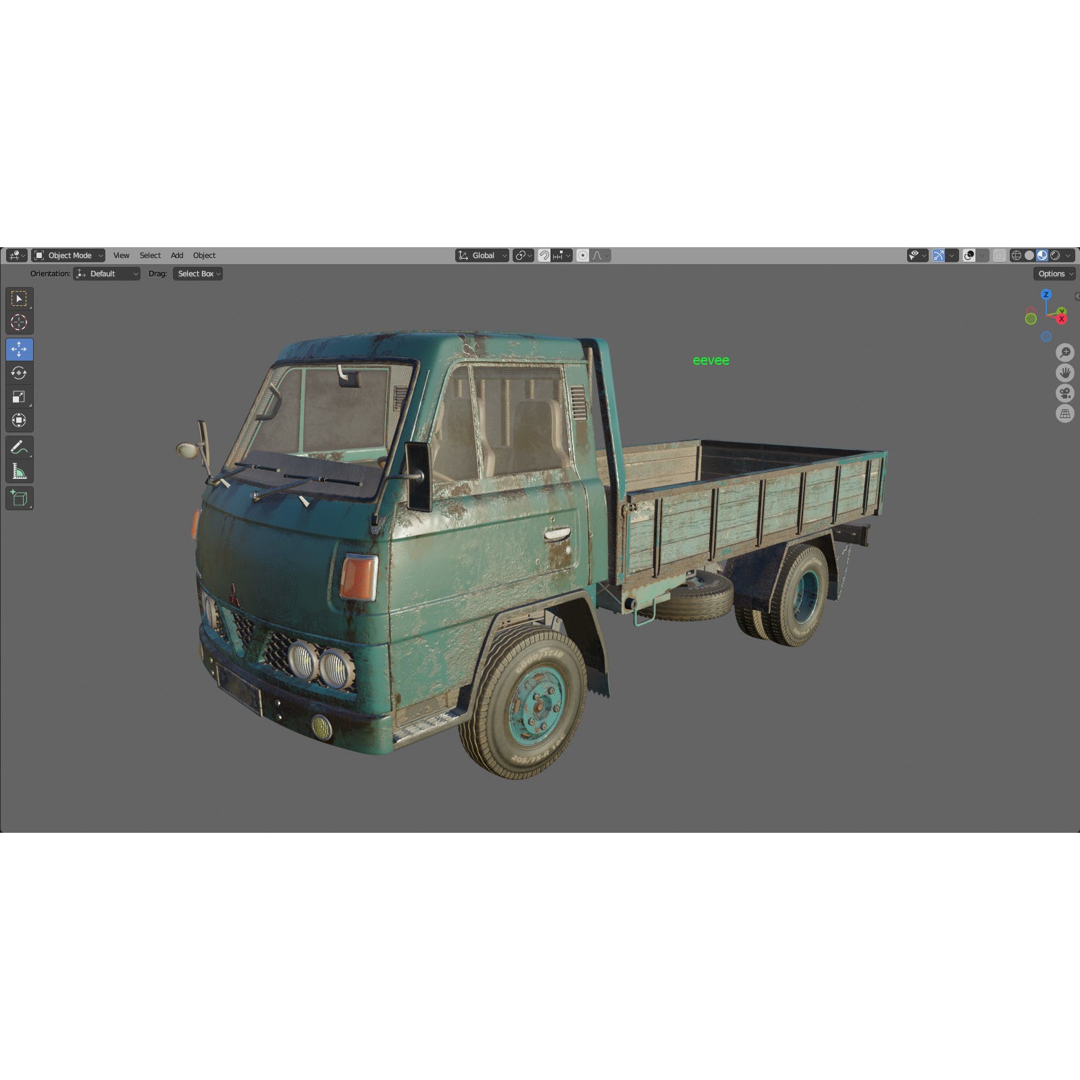This screenshot has width=1080, height=1080.
Task: Select the Measure tool
Action: (x=19, y=471)
